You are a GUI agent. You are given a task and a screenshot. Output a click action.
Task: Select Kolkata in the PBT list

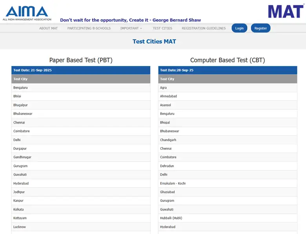pyautogui.click(x=81, y=209)
